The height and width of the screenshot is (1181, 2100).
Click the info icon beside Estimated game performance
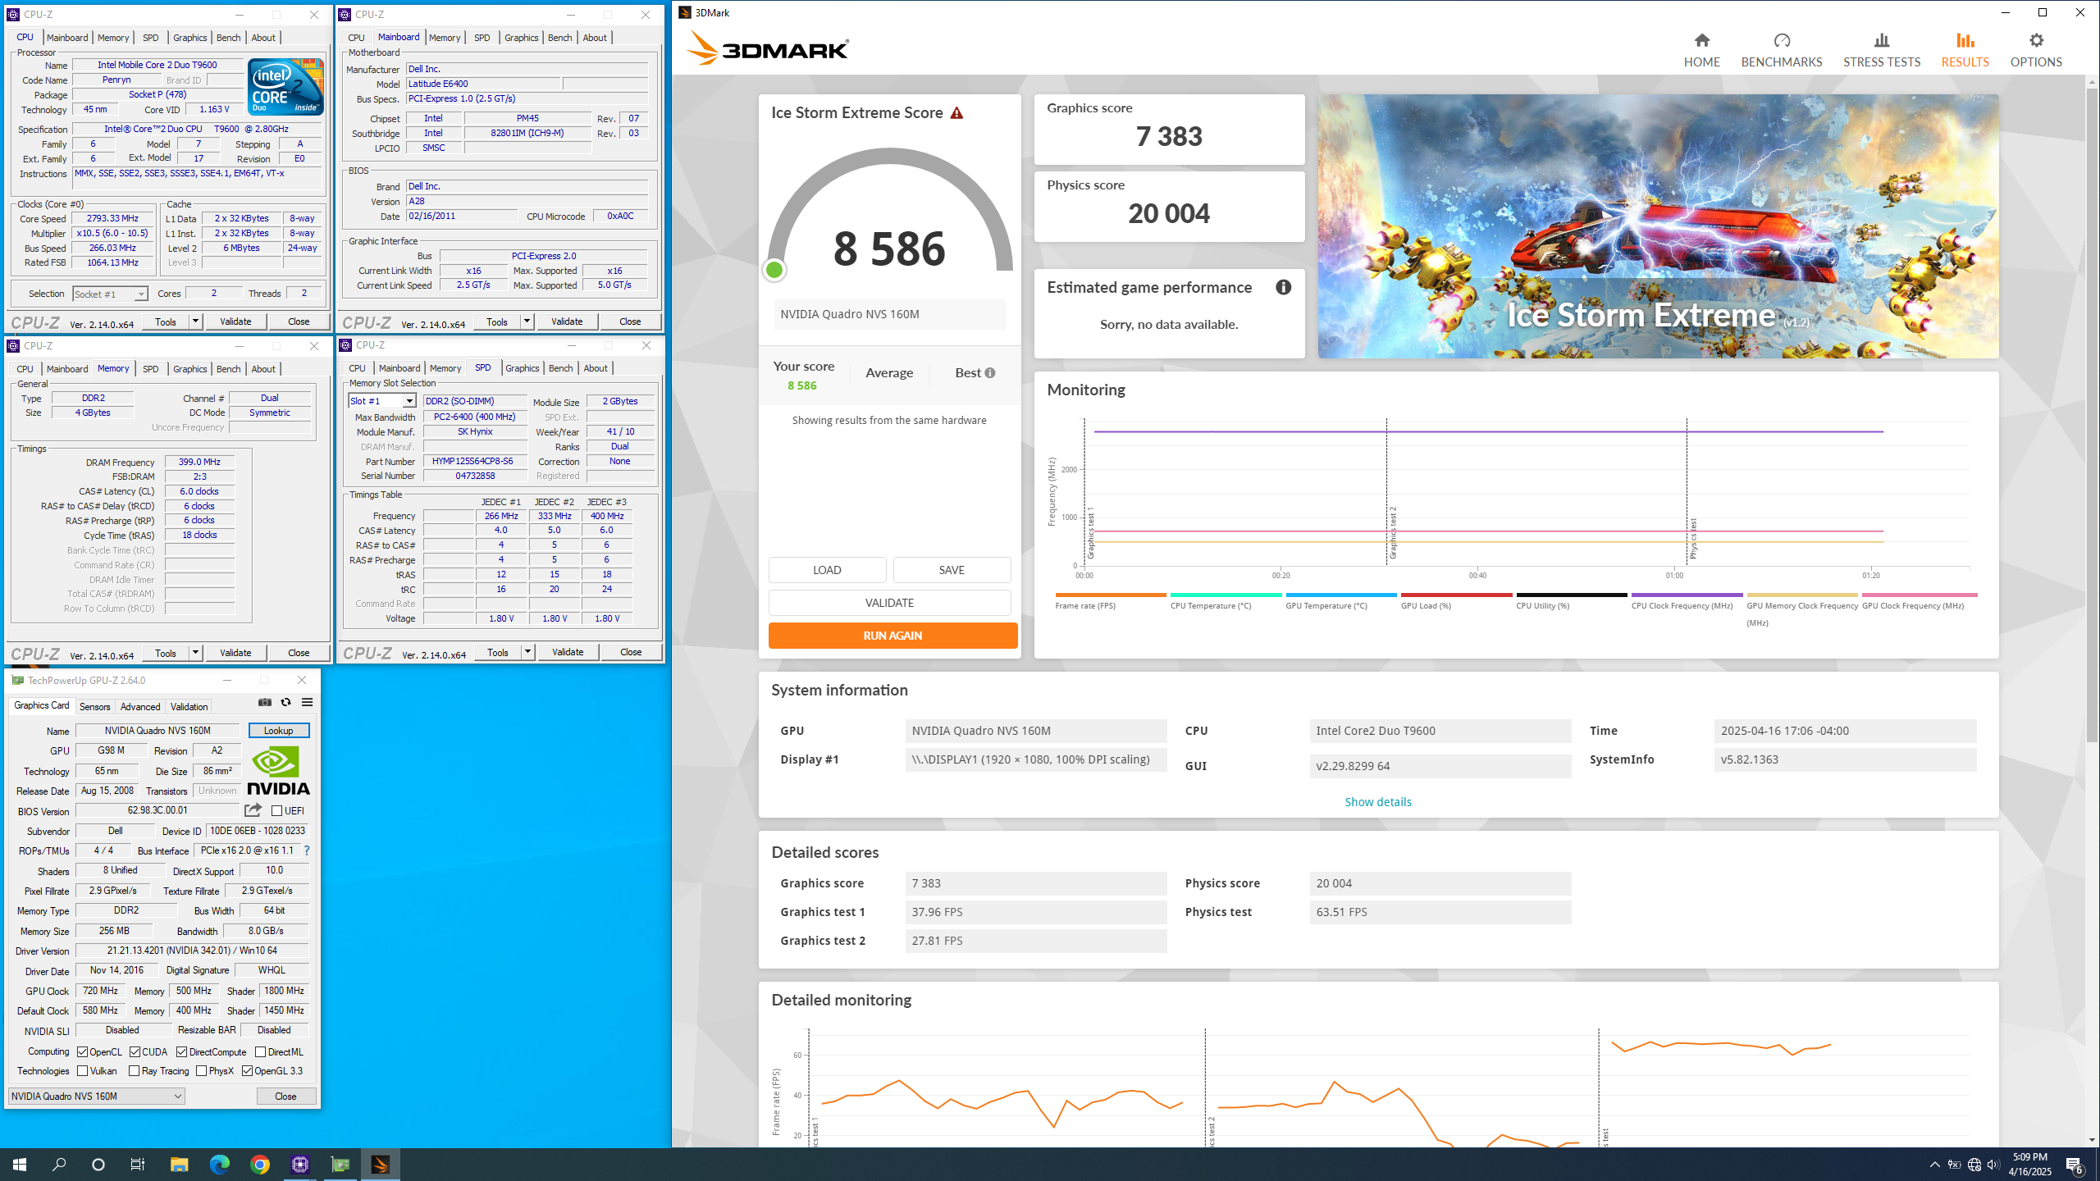(1284, 287)
